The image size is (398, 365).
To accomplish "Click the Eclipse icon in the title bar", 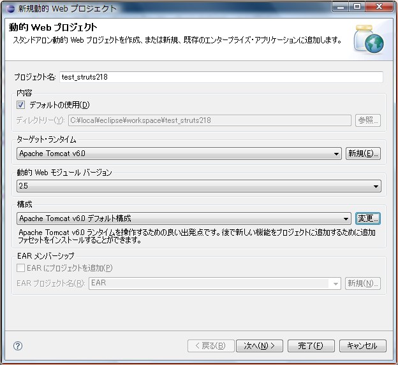I will pyautogui.click(x=10, y=8).
